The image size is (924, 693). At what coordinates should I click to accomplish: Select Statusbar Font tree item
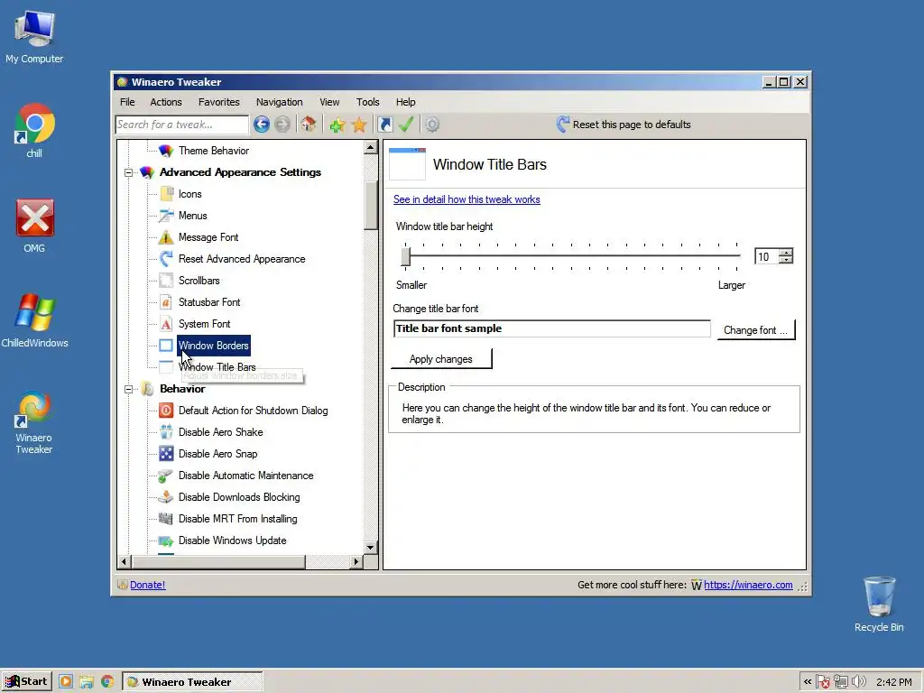[209, 302]
